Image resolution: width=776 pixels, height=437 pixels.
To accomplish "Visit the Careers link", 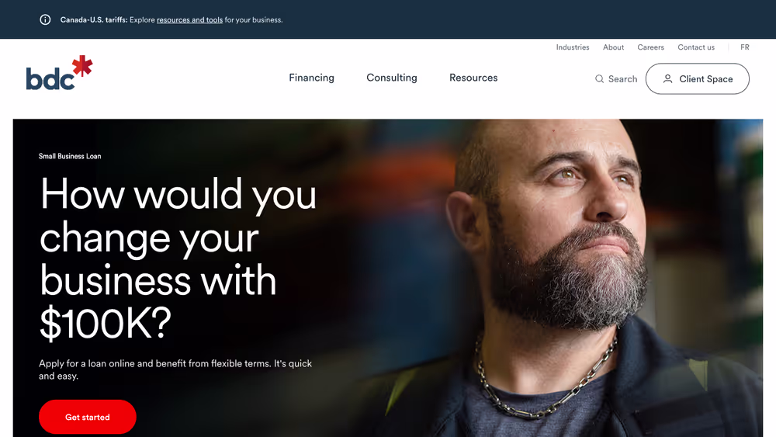I will [x=650, y=47].
